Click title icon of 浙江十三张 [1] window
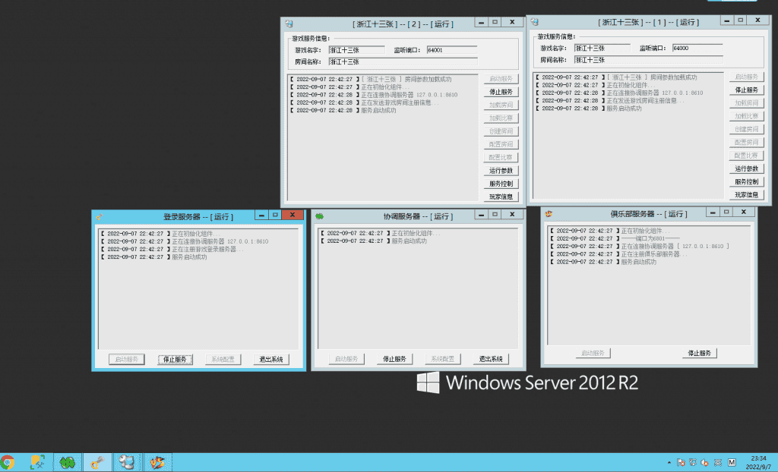778x472 pixels. [x=534, y=22]
